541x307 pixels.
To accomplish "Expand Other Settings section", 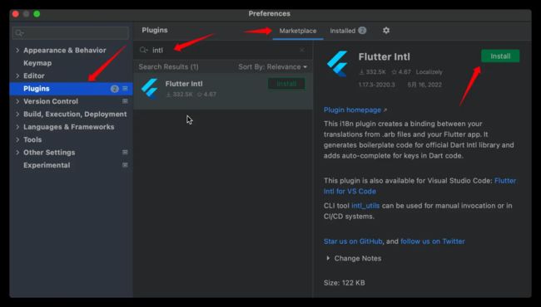I will pos(17,153).
